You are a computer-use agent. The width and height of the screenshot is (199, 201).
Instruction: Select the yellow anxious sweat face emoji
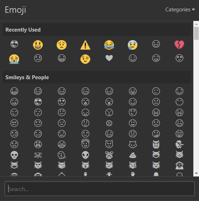pos(133,45)
